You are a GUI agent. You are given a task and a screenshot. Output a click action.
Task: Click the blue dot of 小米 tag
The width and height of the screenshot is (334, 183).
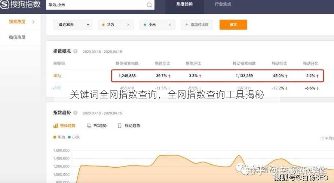[145, 25]
